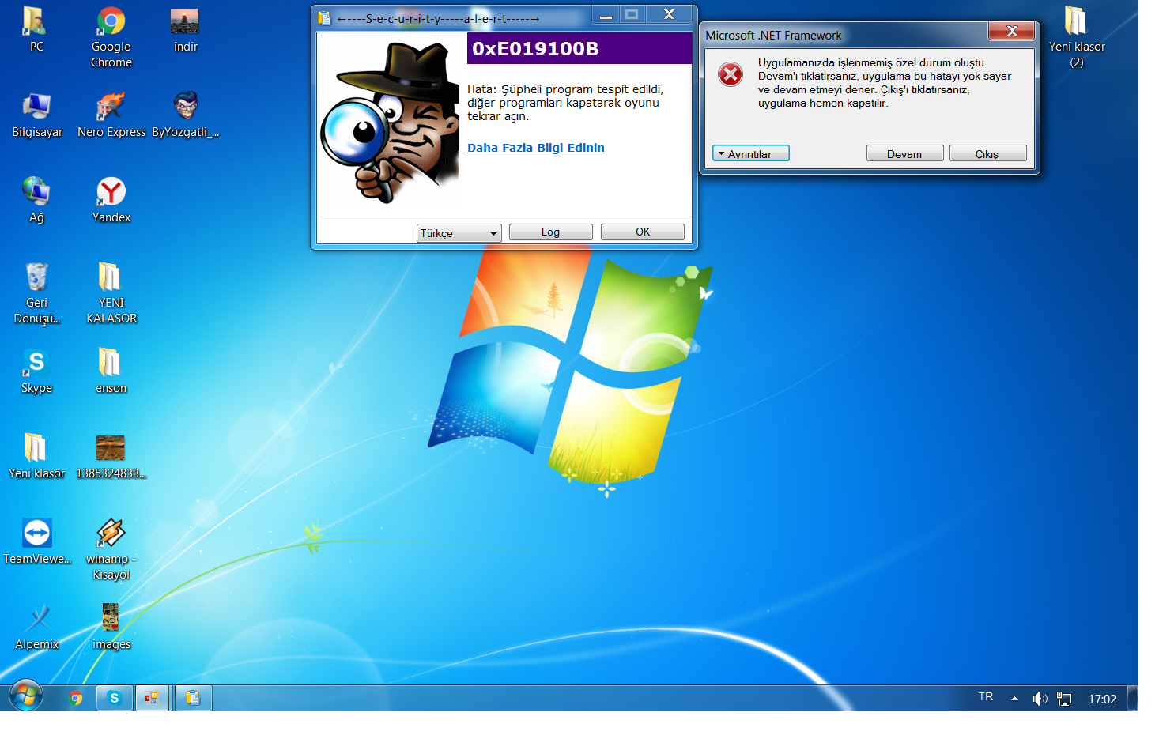This screenshot has height=739, width=1159.
Task: Select the Yeni klasör folder on the left
Action: tap(36, 456)
